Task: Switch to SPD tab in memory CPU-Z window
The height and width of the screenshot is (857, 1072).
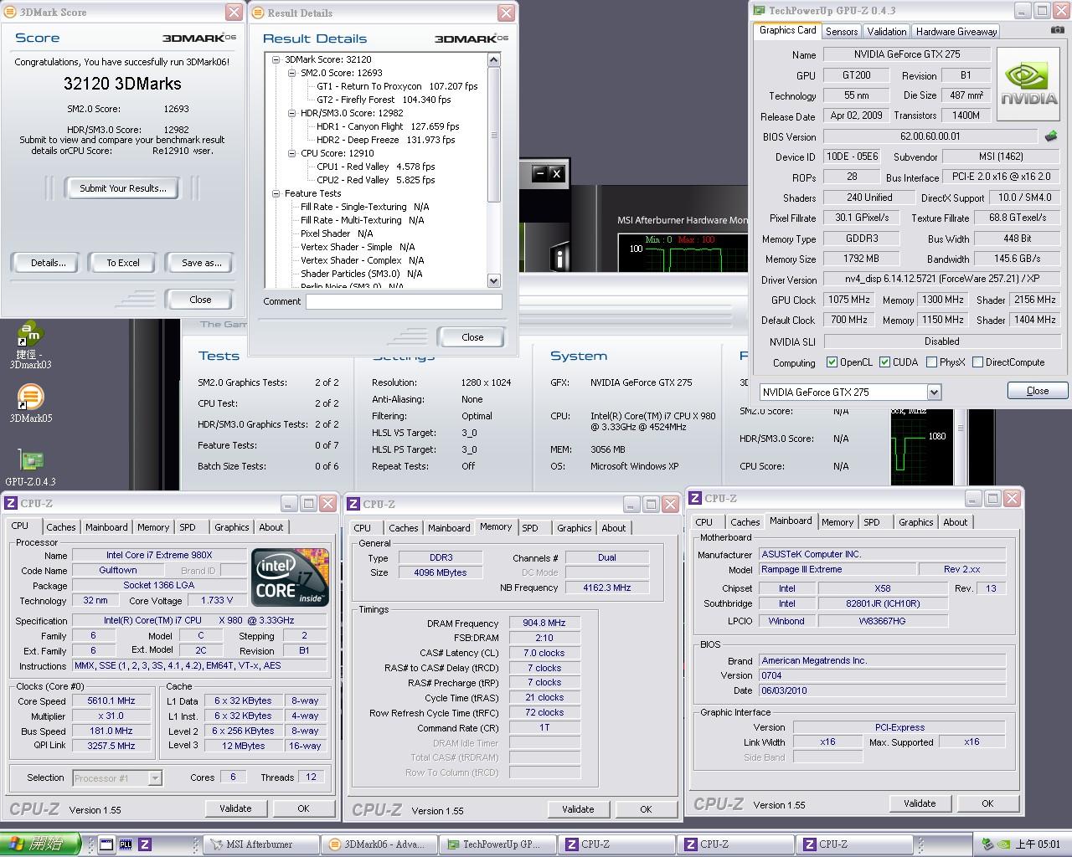Action: click(x=530, y=528)
